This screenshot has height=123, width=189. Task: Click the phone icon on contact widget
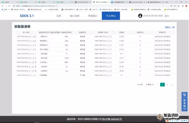[x=184, y=95]
